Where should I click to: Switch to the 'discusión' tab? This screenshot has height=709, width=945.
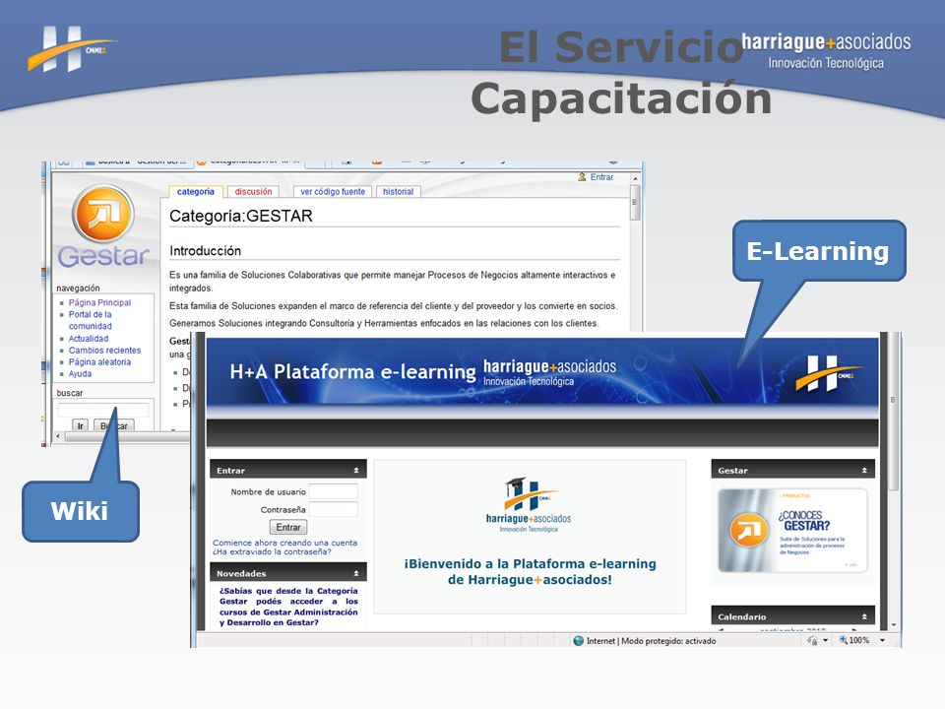[x=253, y=192]
